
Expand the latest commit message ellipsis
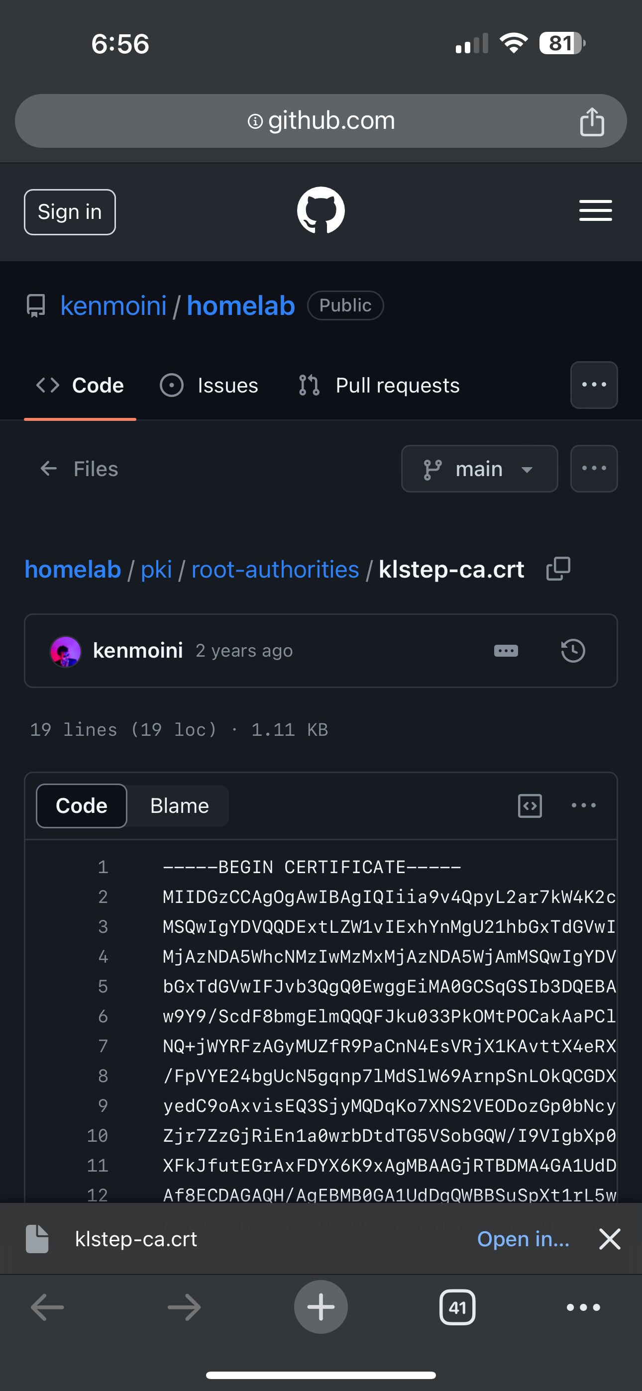(506, 651)
